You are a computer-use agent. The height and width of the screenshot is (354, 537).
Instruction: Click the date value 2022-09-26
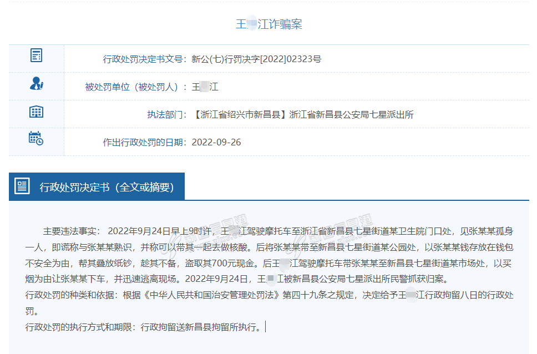click(216, 142)
